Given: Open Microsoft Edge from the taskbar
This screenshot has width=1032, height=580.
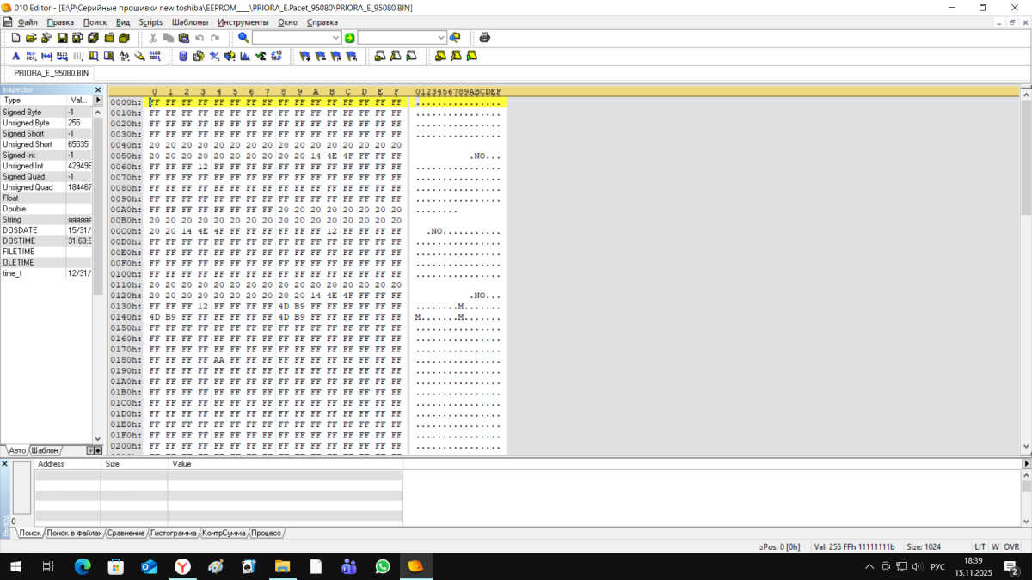Looking at the screenshot, I should 83,567.
